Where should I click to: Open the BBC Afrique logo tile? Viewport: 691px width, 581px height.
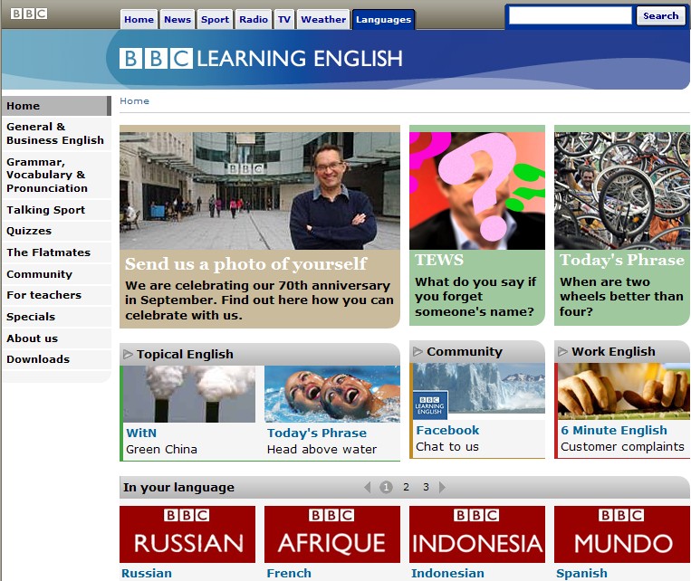[x=332, y=534]
